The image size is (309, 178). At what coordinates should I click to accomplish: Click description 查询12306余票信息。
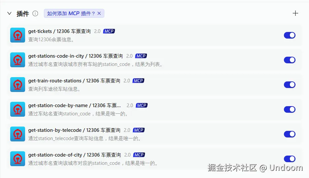51,40
